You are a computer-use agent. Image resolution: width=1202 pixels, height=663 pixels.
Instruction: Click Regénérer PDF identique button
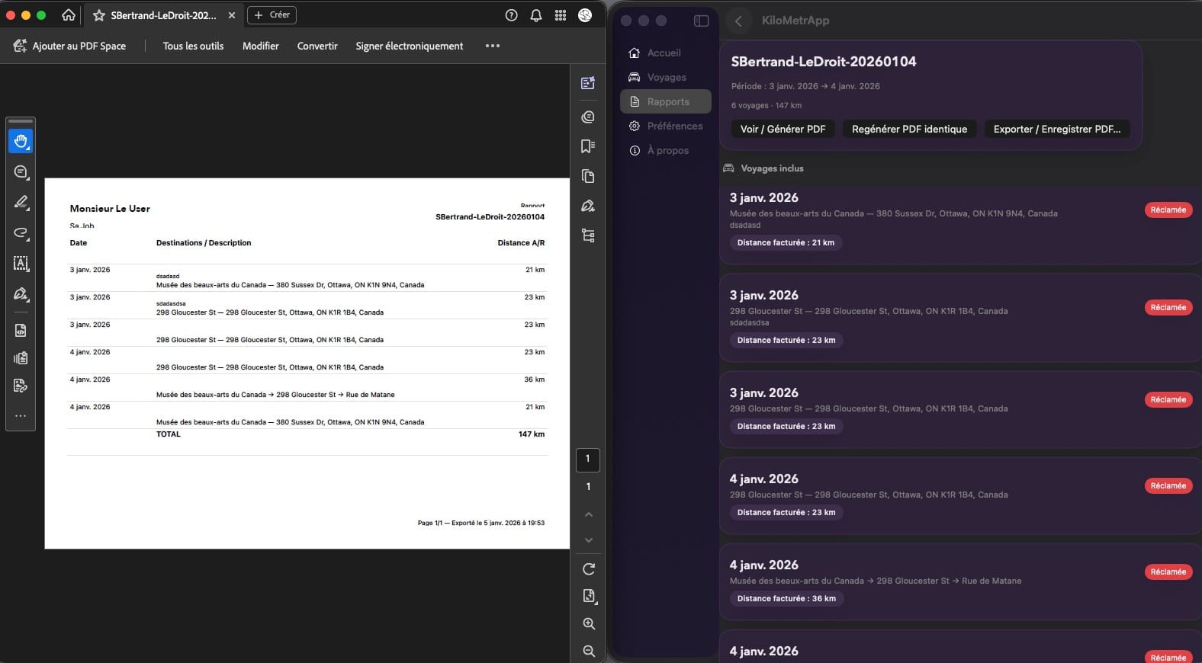point(909,129)
